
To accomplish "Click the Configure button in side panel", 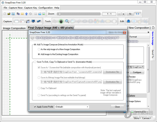I will point(137,72).
